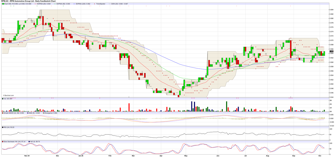The height and width of the screenshot is (160, 335).
Task: Click the 'Jun' date axis label
Action: tap(218, 156)
